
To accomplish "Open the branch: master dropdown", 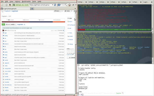I will point(11,25).
